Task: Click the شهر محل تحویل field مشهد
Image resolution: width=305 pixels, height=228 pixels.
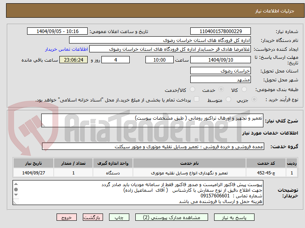Action: click(x=221, y=79)
